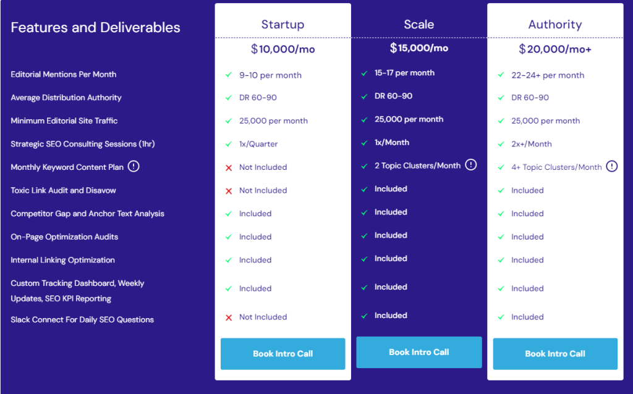
Task: Select the Startup plan heading
Action: tap(283, 25)
